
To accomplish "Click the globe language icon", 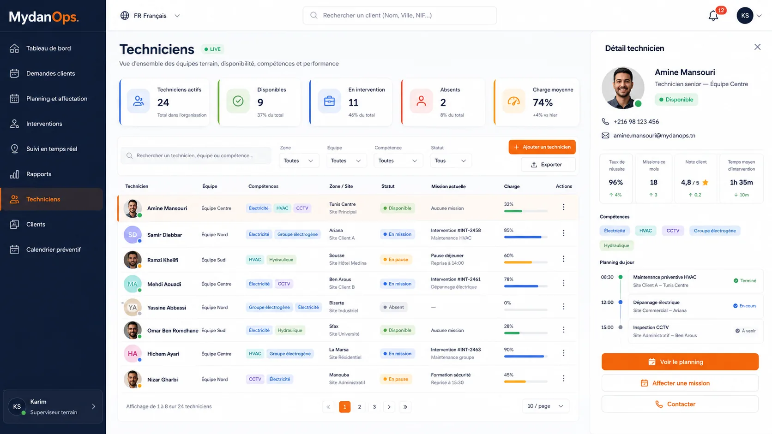I will (125, 16).
